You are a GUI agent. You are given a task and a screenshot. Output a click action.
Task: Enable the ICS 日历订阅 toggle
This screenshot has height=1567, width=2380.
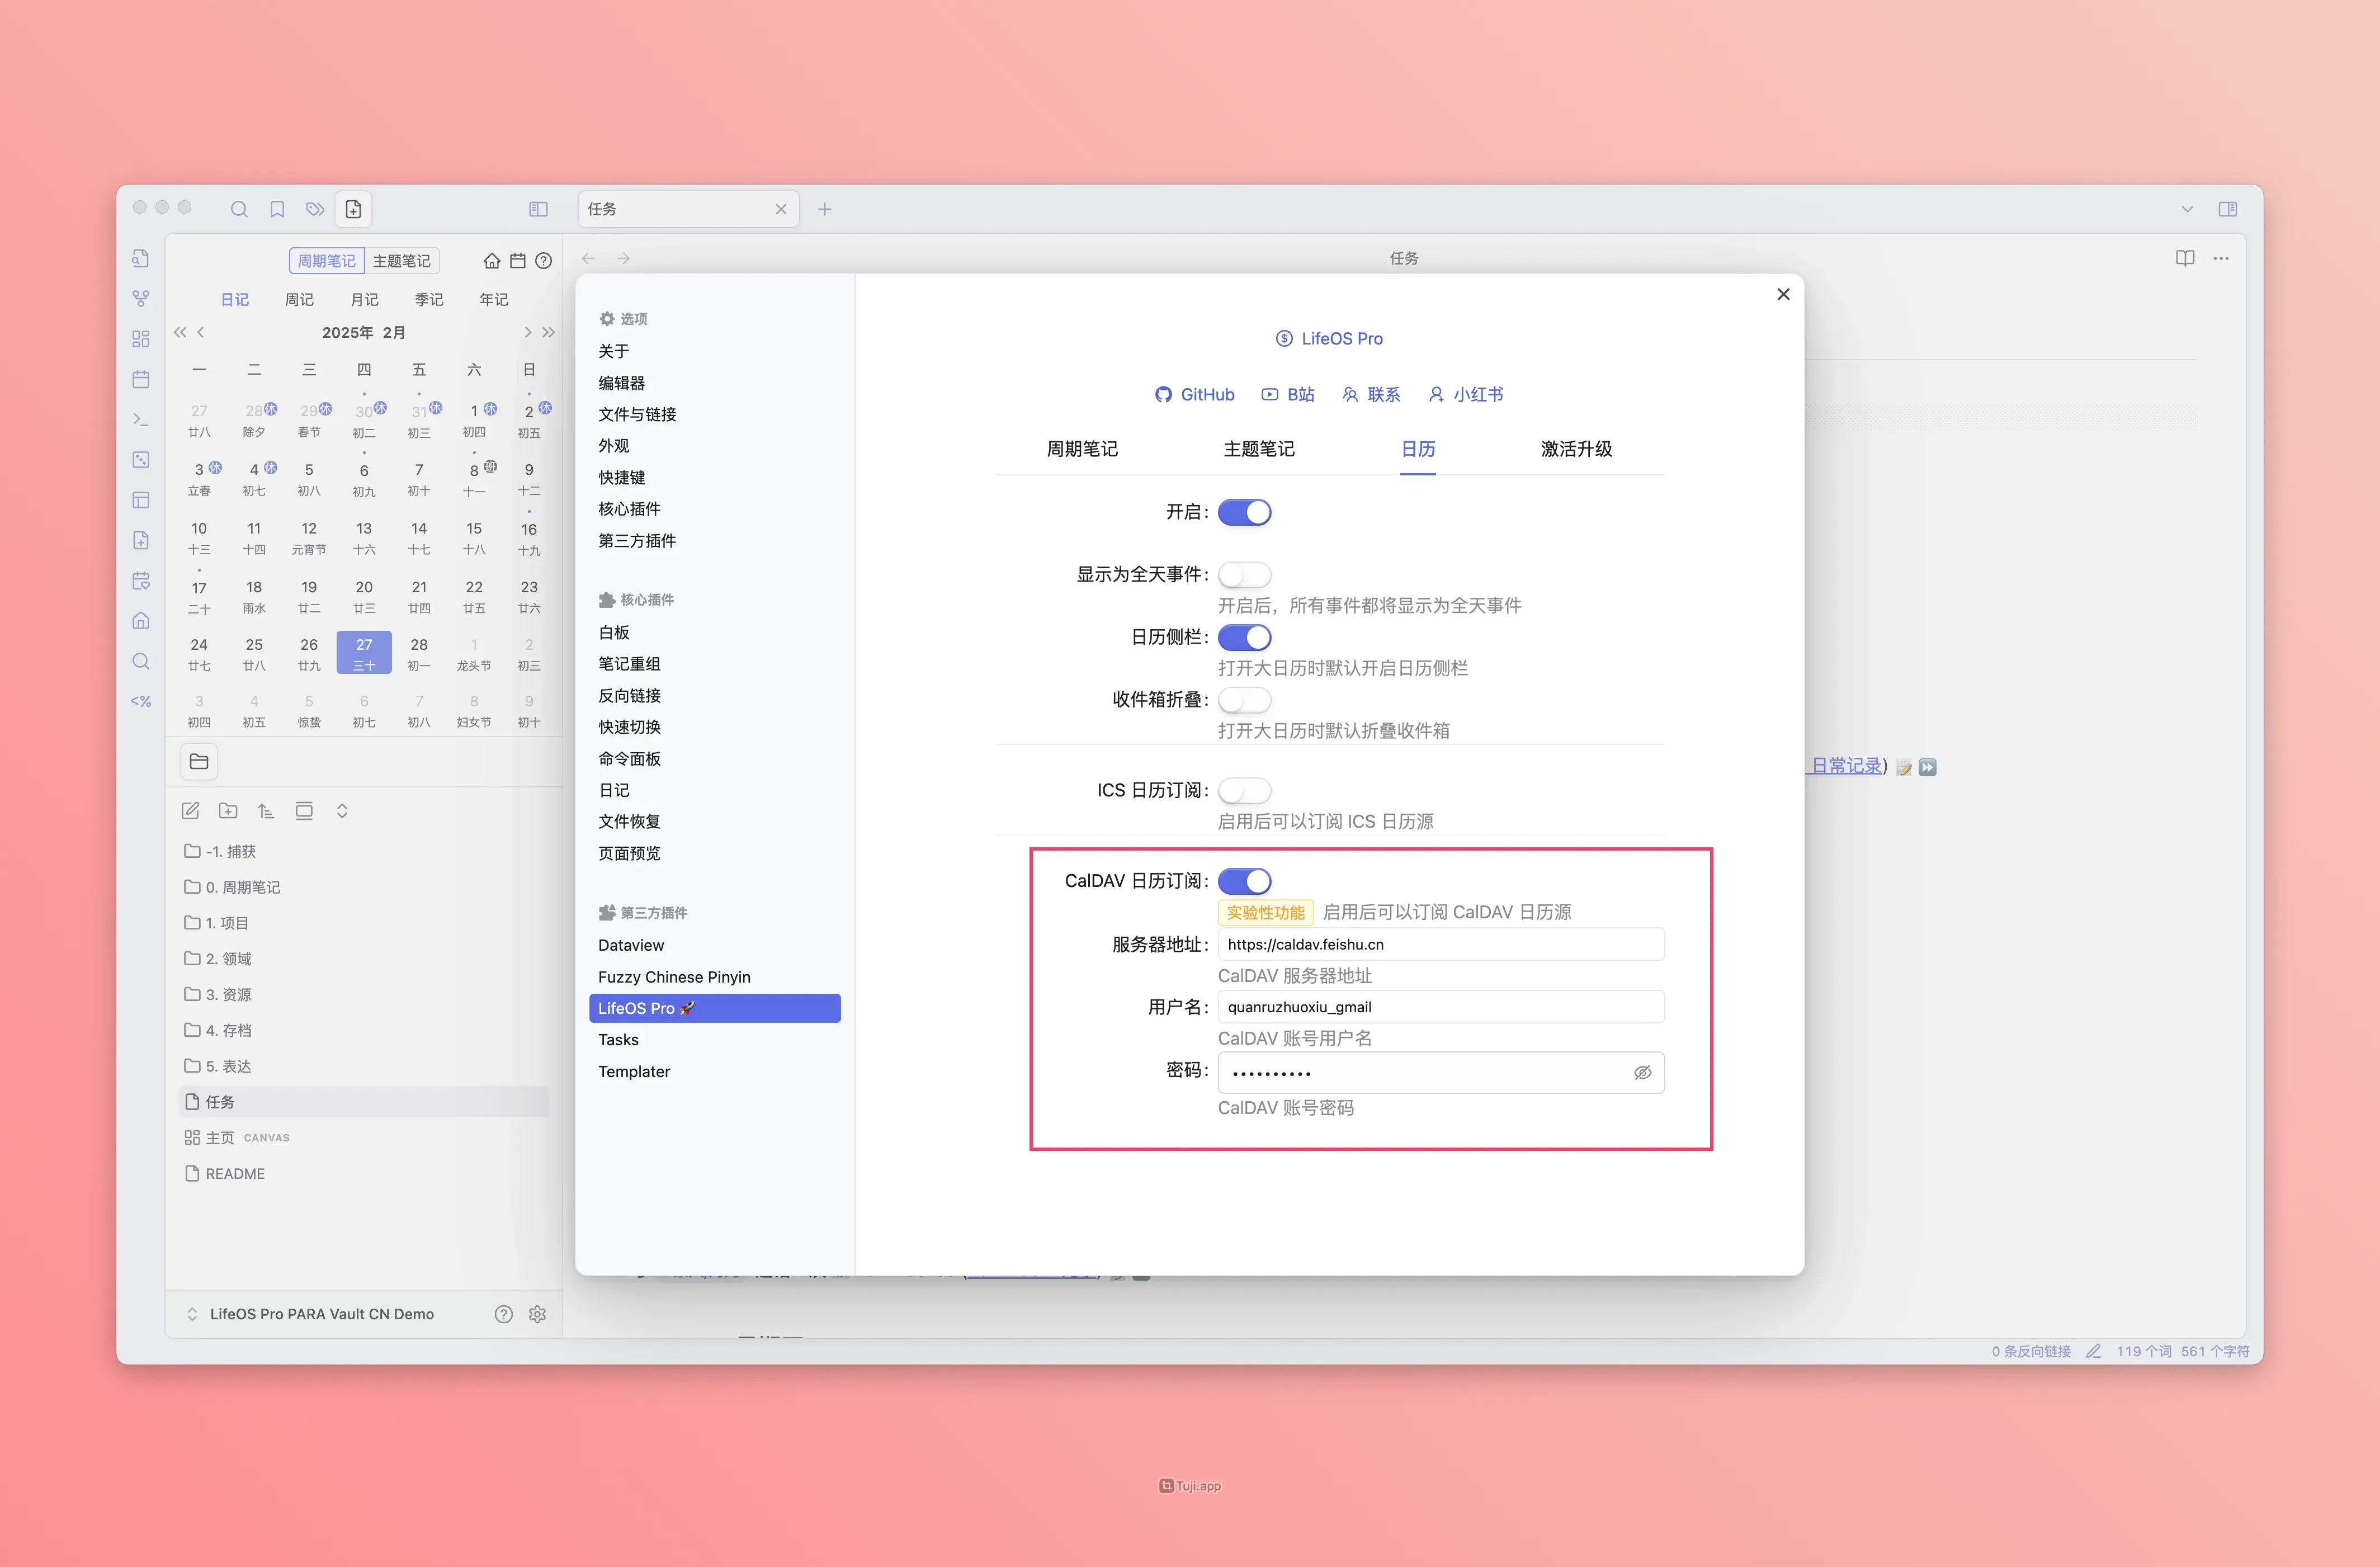pos(1244,790)
